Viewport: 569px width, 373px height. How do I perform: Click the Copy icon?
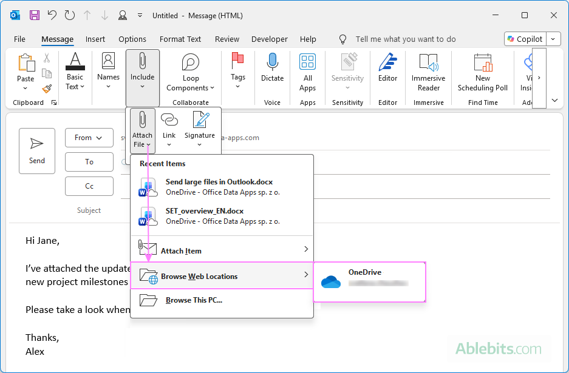pyautogui.click(x=47, y=73)
